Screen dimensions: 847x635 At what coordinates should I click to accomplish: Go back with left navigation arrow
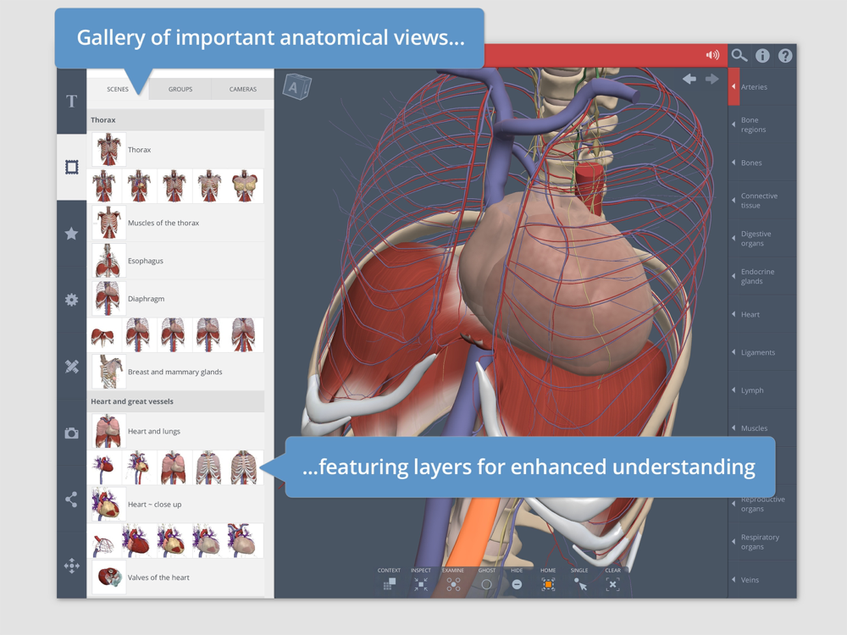click(x=689, y=80)
